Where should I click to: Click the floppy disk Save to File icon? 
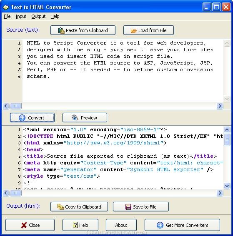[128, 207]
